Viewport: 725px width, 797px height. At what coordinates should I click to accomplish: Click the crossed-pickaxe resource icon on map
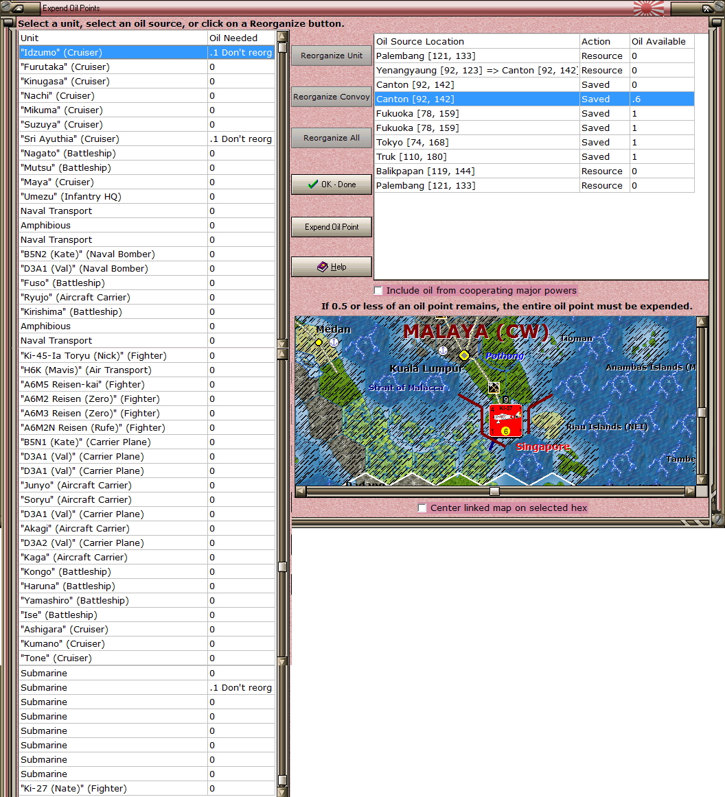click(x=494, y=388)
